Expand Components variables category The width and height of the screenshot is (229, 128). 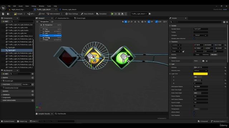(x=1, y=97)
